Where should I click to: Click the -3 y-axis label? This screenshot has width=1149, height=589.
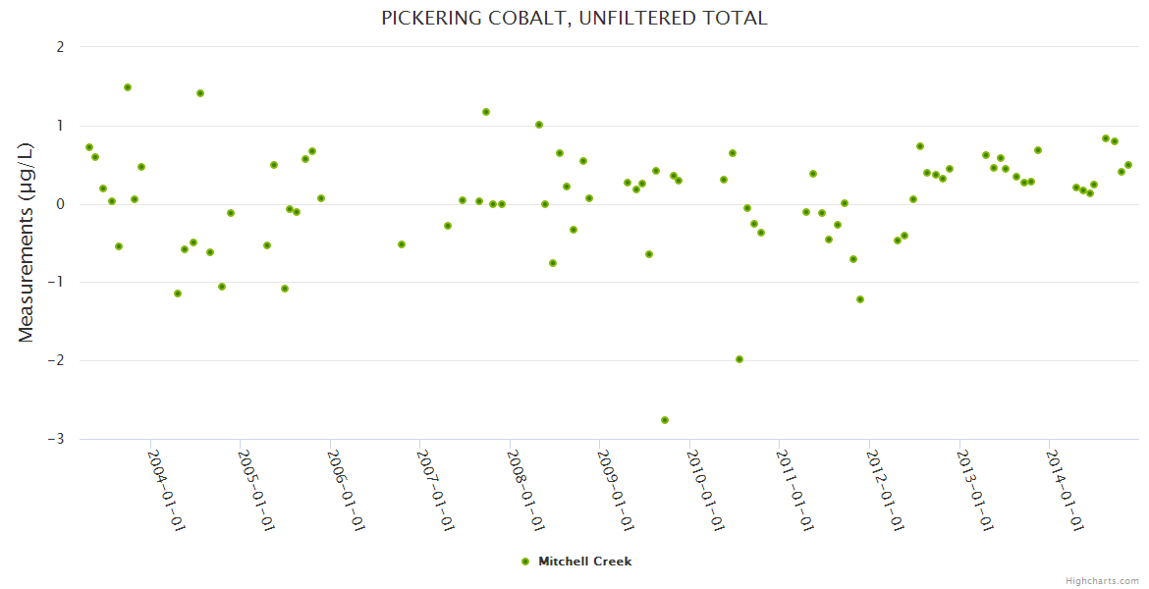pyautogui.click(x=55, y=439)
